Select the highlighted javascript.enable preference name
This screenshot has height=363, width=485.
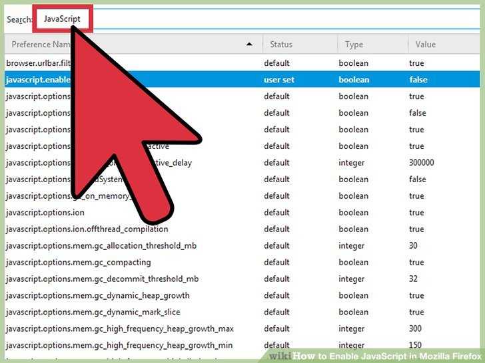point(38,80)
